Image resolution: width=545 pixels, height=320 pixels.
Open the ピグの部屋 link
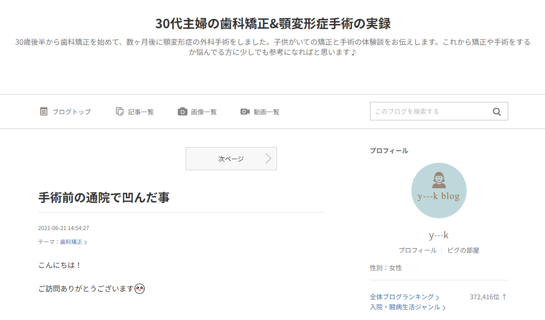pyautogui.click(x=463, y=250)
